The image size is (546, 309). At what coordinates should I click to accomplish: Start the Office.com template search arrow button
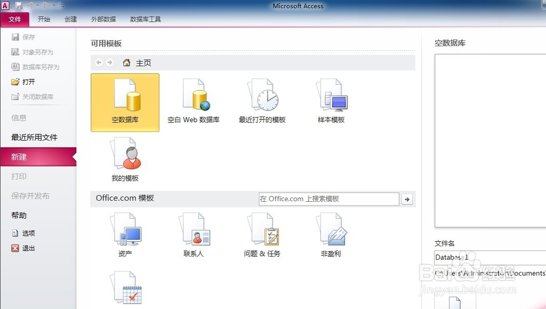pyautogui.click(x=407, y=199)
